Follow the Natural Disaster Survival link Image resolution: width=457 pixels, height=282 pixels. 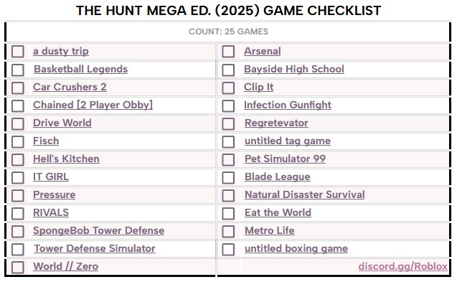pyautogui.click(x=305, y=194)
